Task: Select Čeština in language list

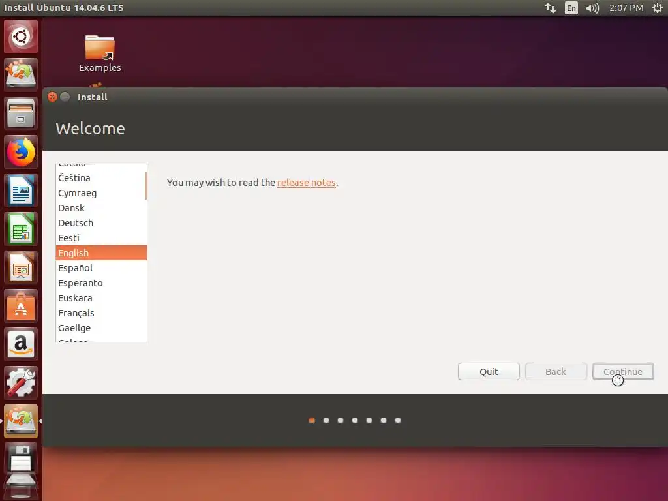Action: tap(100, 178)
